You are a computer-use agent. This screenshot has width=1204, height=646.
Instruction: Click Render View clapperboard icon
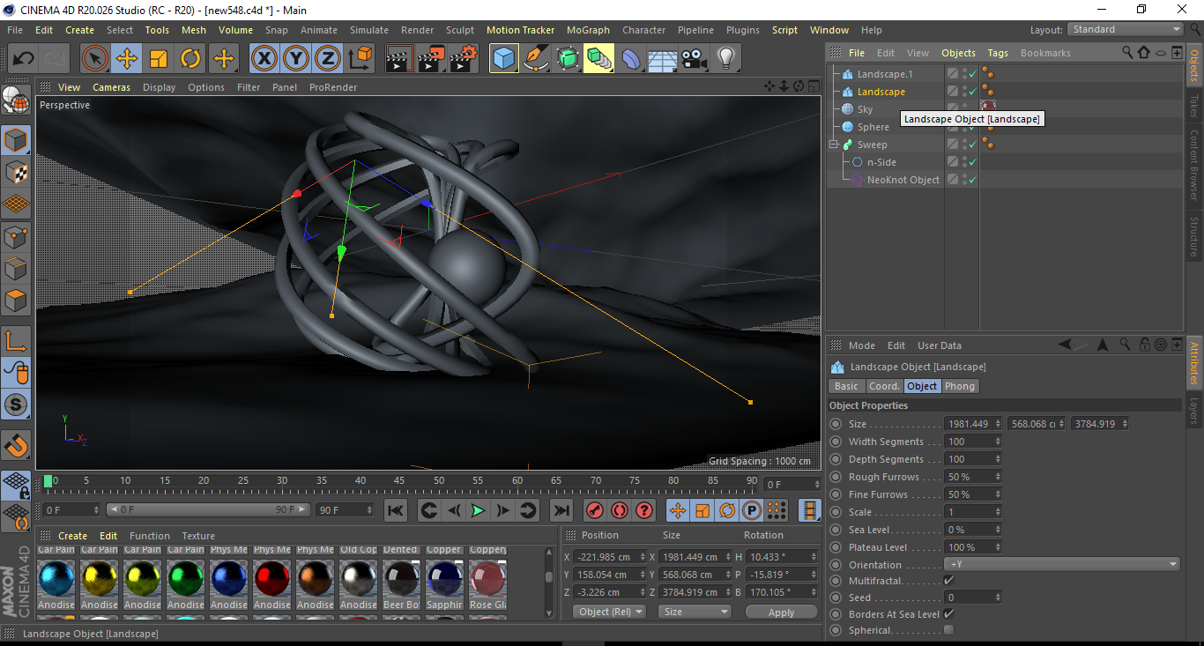399,59
